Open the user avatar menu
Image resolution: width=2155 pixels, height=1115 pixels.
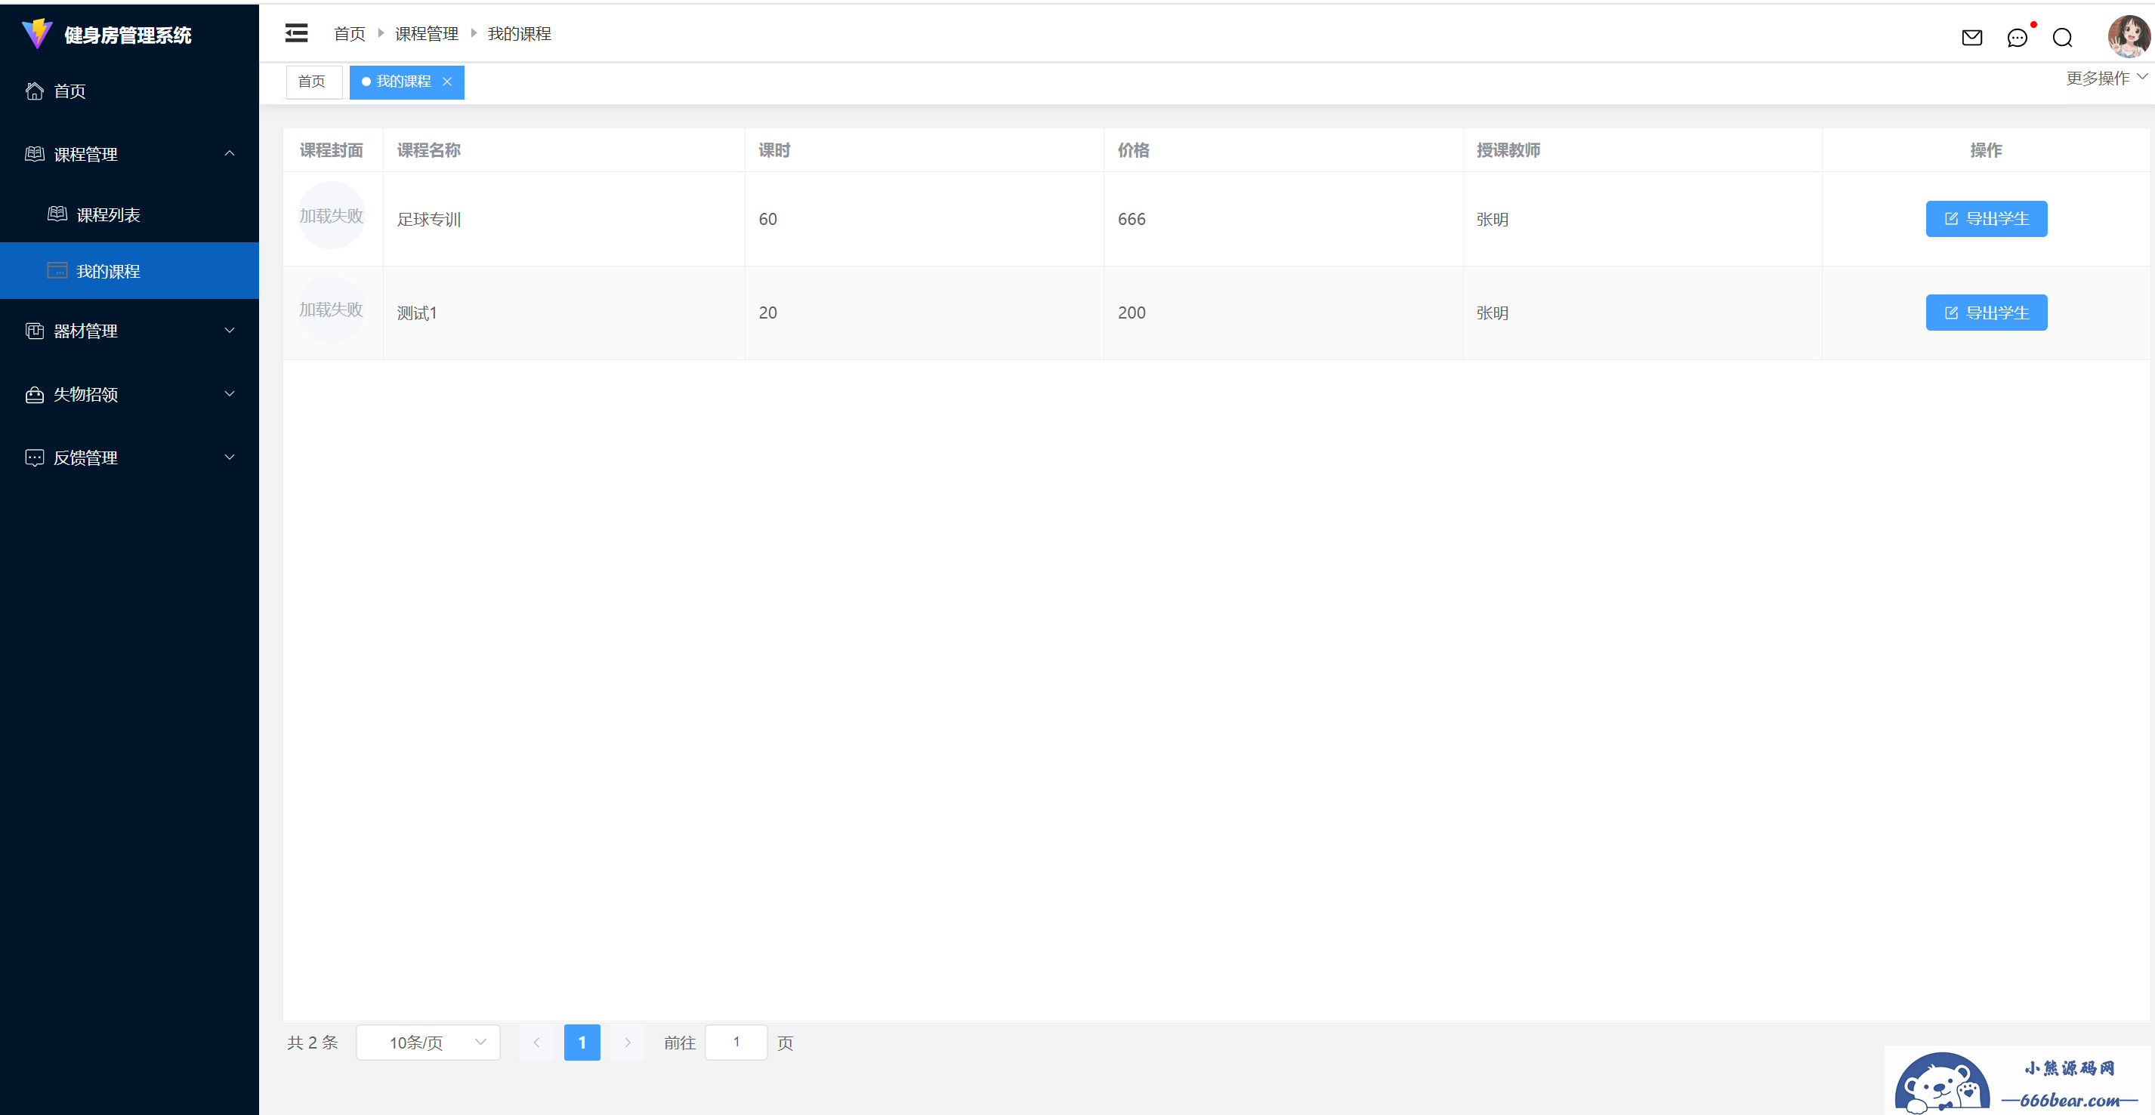(2129, 36)
